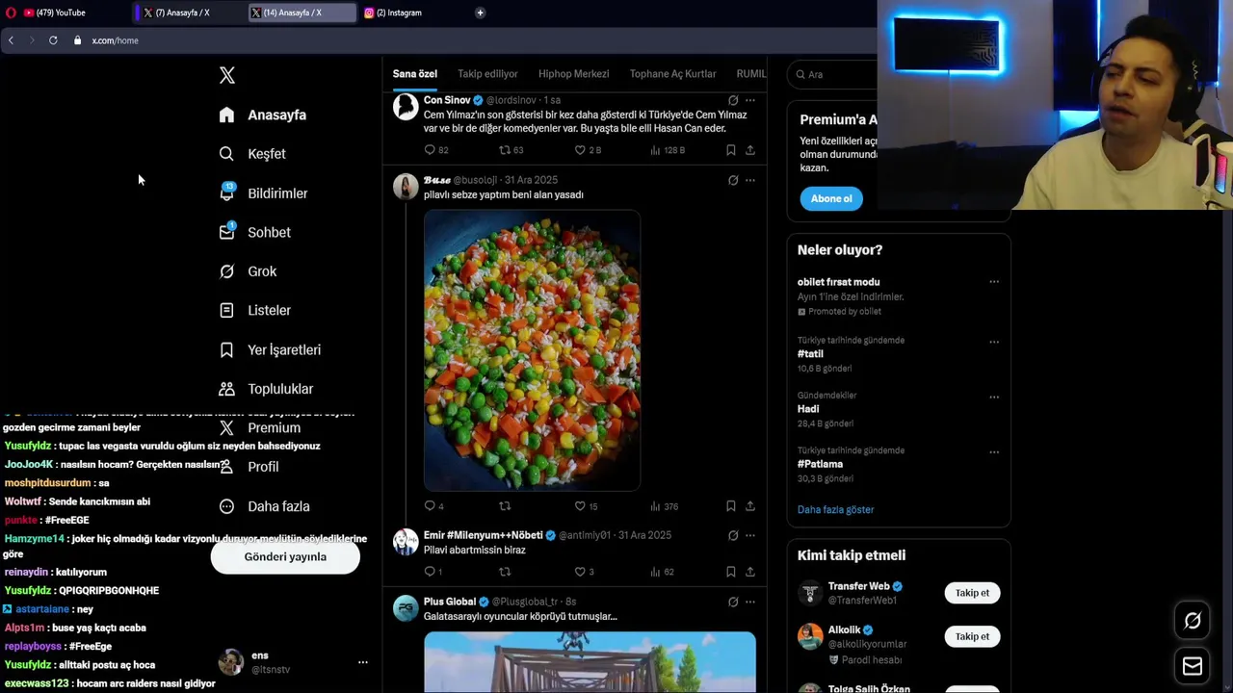
Task: Open more options on Buse's post
Action: pos(750,180)
